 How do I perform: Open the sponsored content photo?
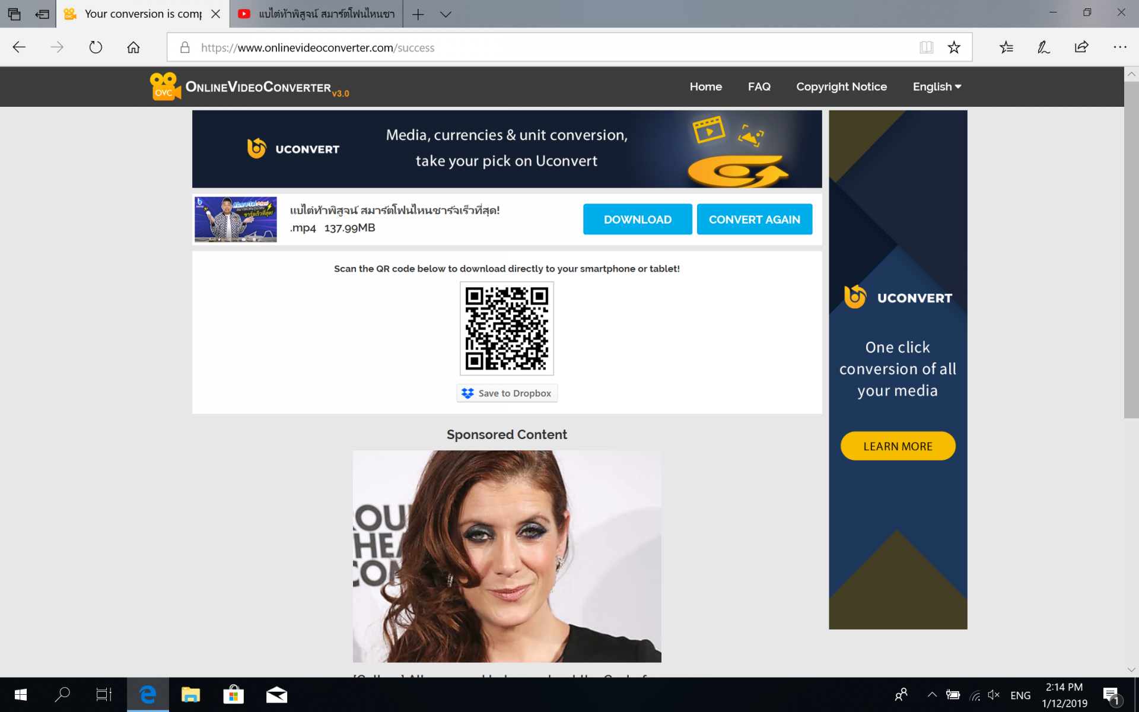pos(507,556)
